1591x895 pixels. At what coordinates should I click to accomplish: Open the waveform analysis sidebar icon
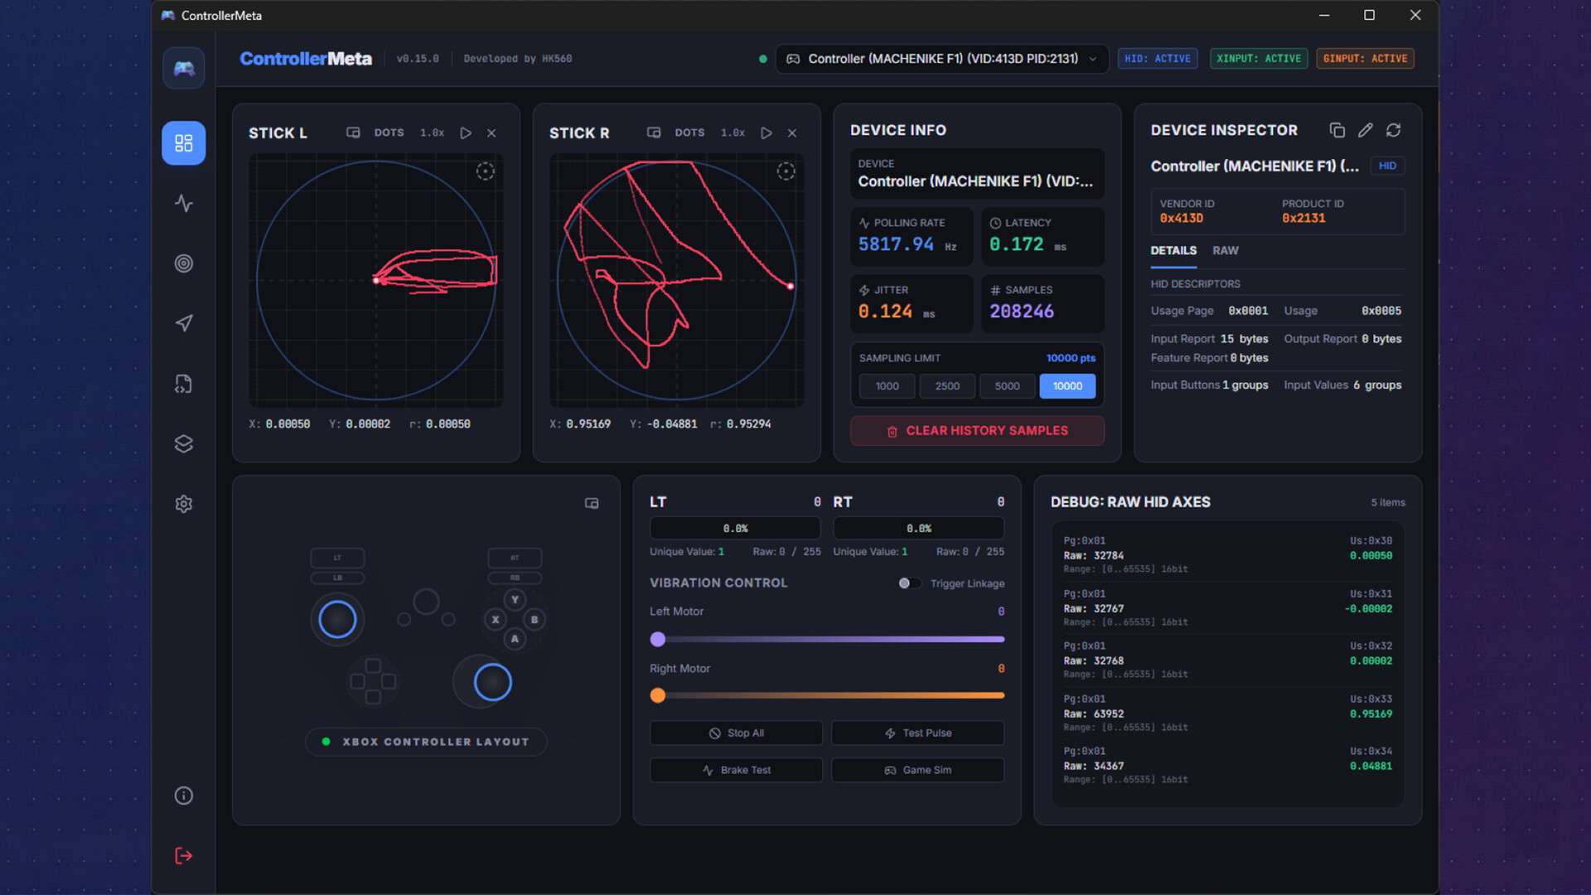[x=183, y=203]
